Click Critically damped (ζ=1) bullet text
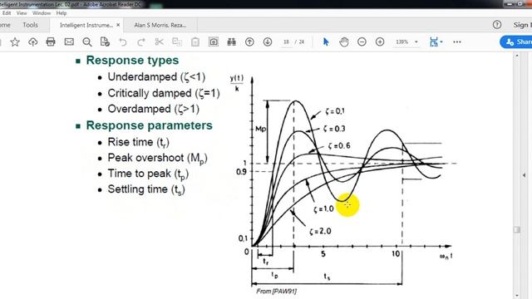 164,93
